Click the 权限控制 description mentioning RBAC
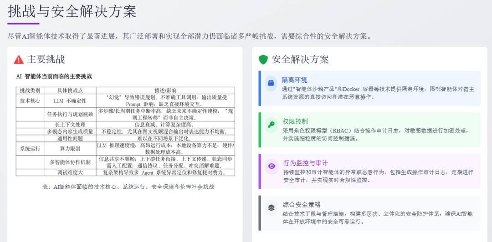The height and width of the screenshot is (242, 492). pos(376,134)
